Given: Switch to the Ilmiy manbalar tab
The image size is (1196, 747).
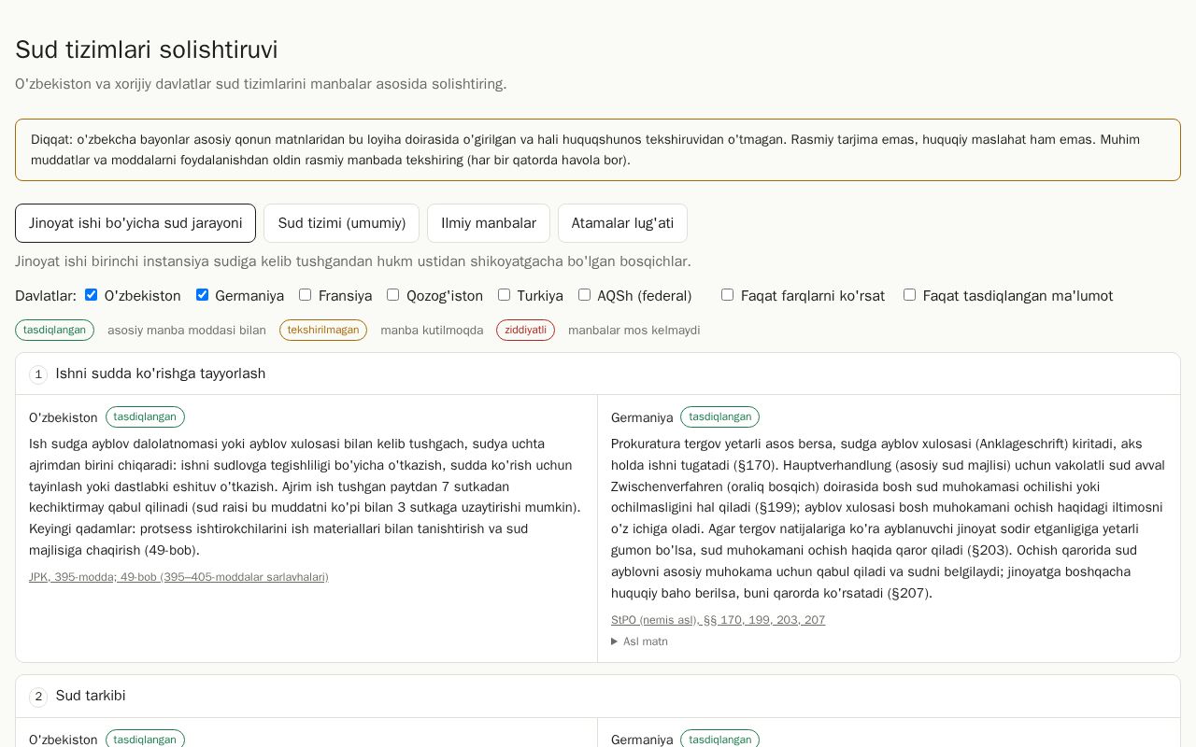Looking at the screenshot, I should pos(489,223).
